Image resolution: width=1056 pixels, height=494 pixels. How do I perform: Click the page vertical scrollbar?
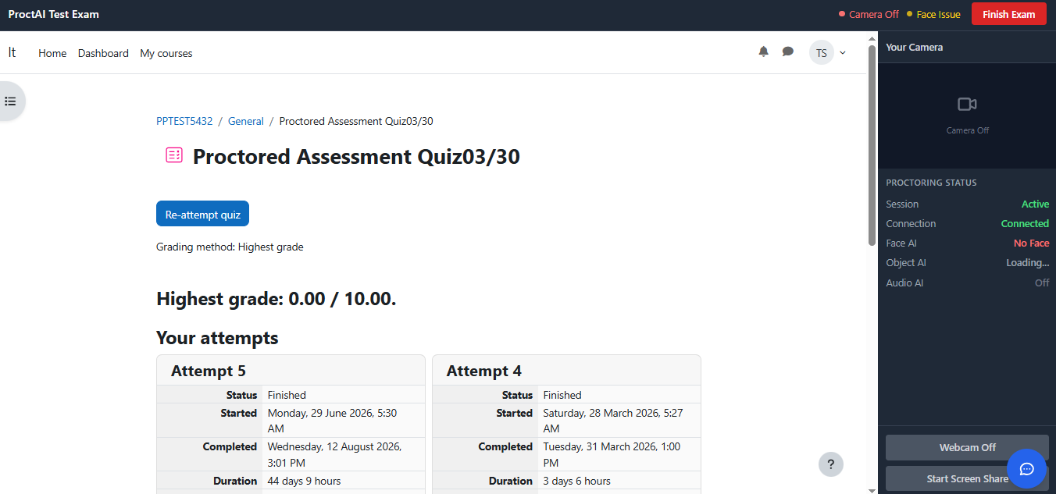click(872, 145)
